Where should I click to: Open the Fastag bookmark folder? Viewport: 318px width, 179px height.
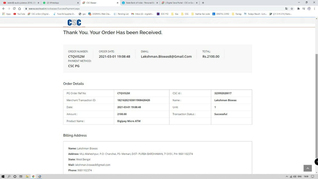coord(236,14)
